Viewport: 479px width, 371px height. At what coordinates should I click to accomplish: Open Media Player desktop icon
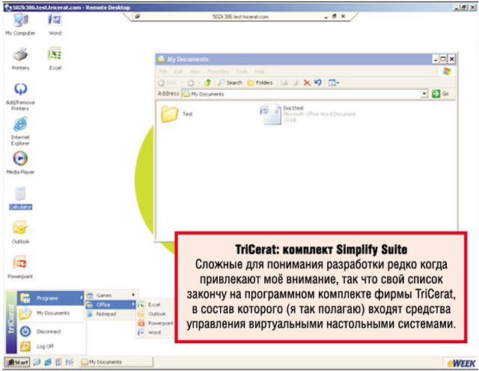tap(20, 163)
